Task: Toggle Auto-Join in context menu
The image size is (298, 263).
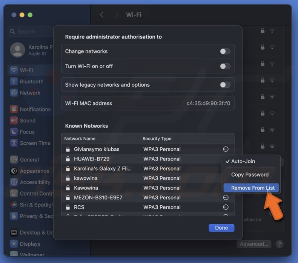Action: pyautogui.click(x=252, y=161)
